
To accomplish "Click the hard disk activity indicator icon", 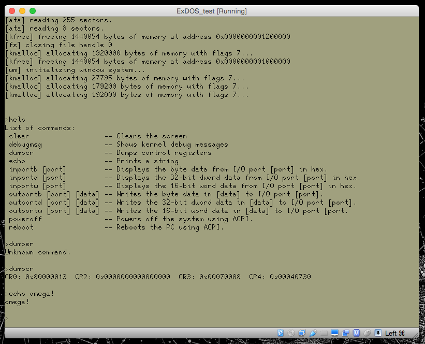I will (281, 333).
